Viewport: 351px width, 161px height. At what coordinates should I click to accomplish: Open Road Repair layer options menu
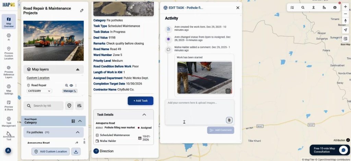tap(76, 85)
